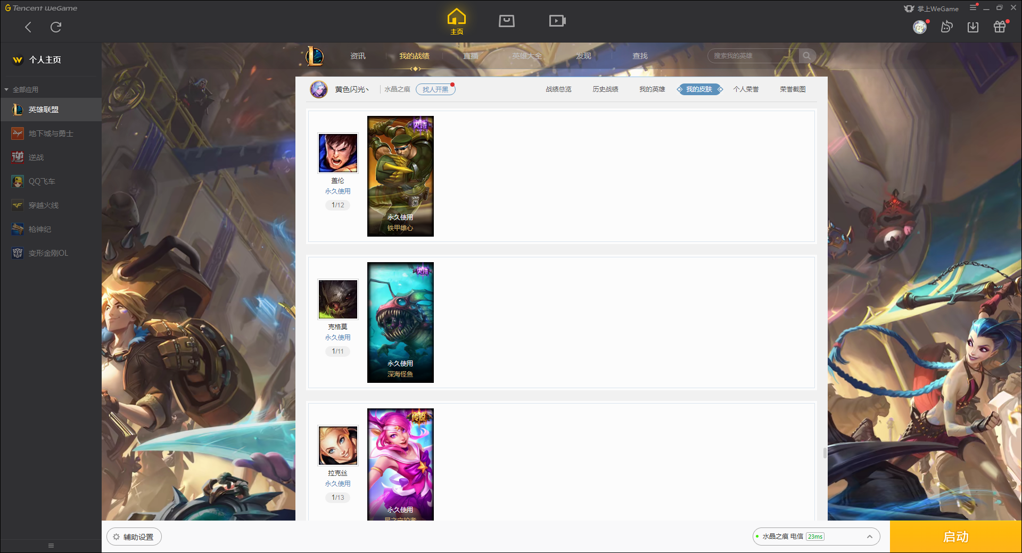The width and height of the screenshot is (1022, 553).
Task: Open the 战绩总览 sub-tab
Action: (x=558, y=89)
